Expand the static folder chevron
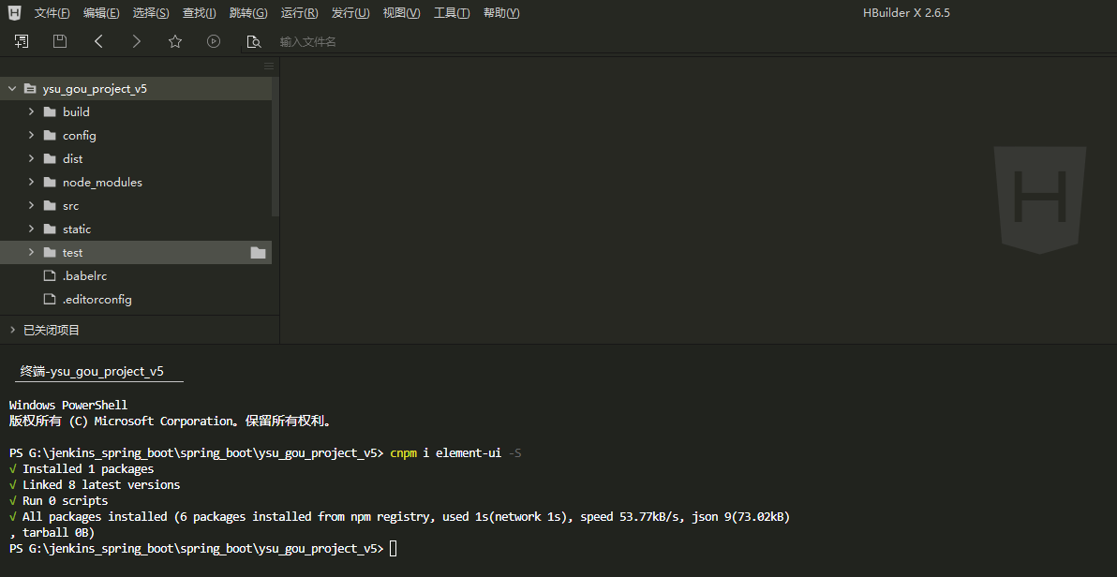 click(x=31, y=229)
